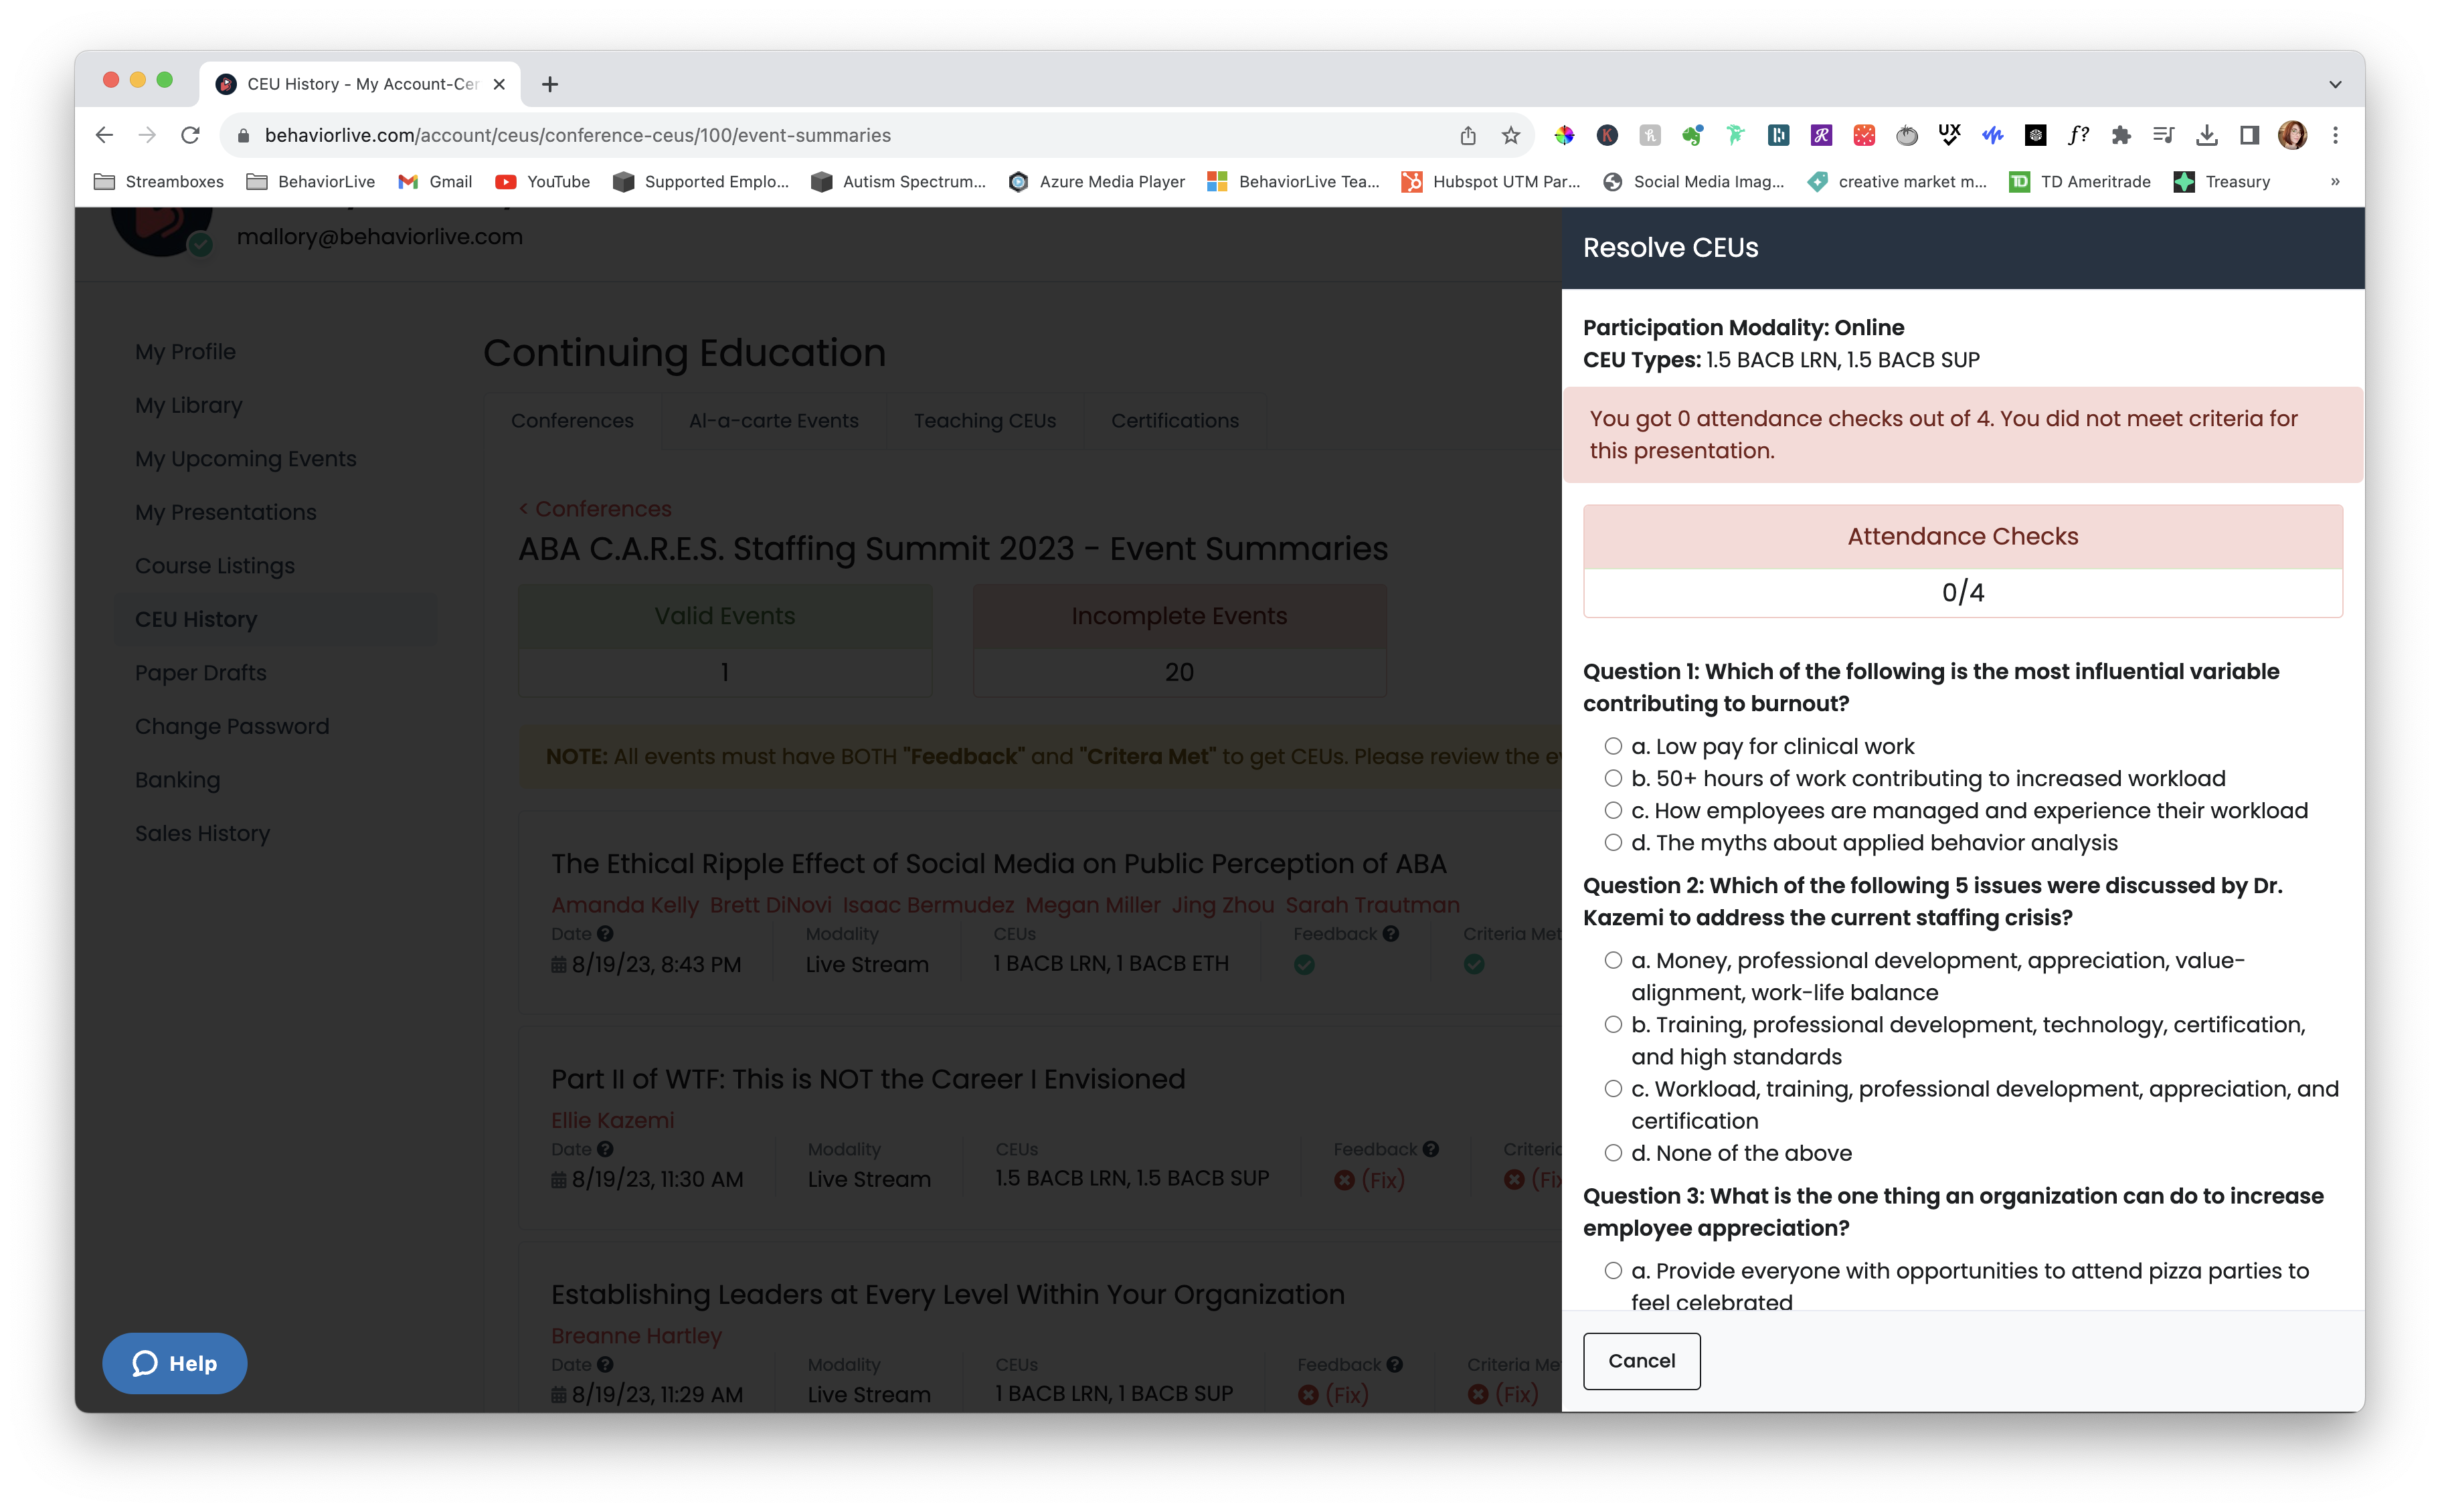Open My Library in the sidebar
The width and height of the screenshot is (2440, 1512).
188,405
